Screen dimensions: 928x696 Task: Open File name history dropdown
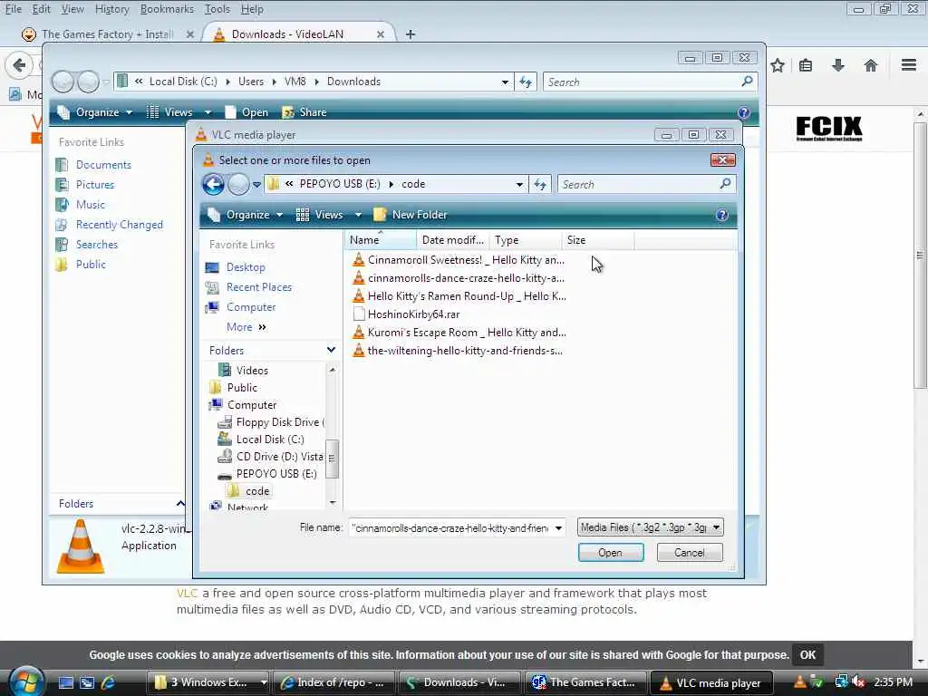tap(558, 528)
